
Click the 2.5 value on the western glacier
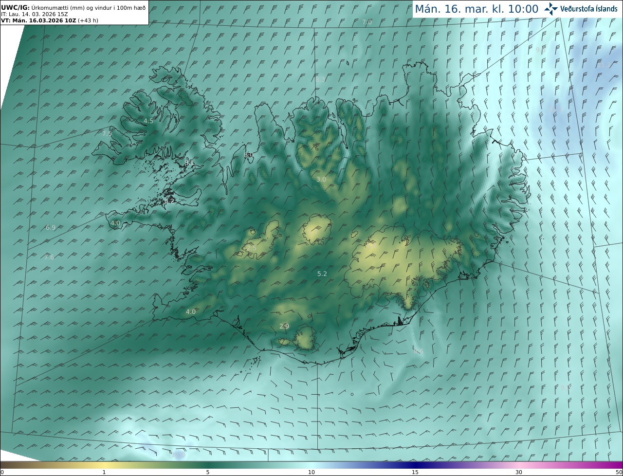251,248
